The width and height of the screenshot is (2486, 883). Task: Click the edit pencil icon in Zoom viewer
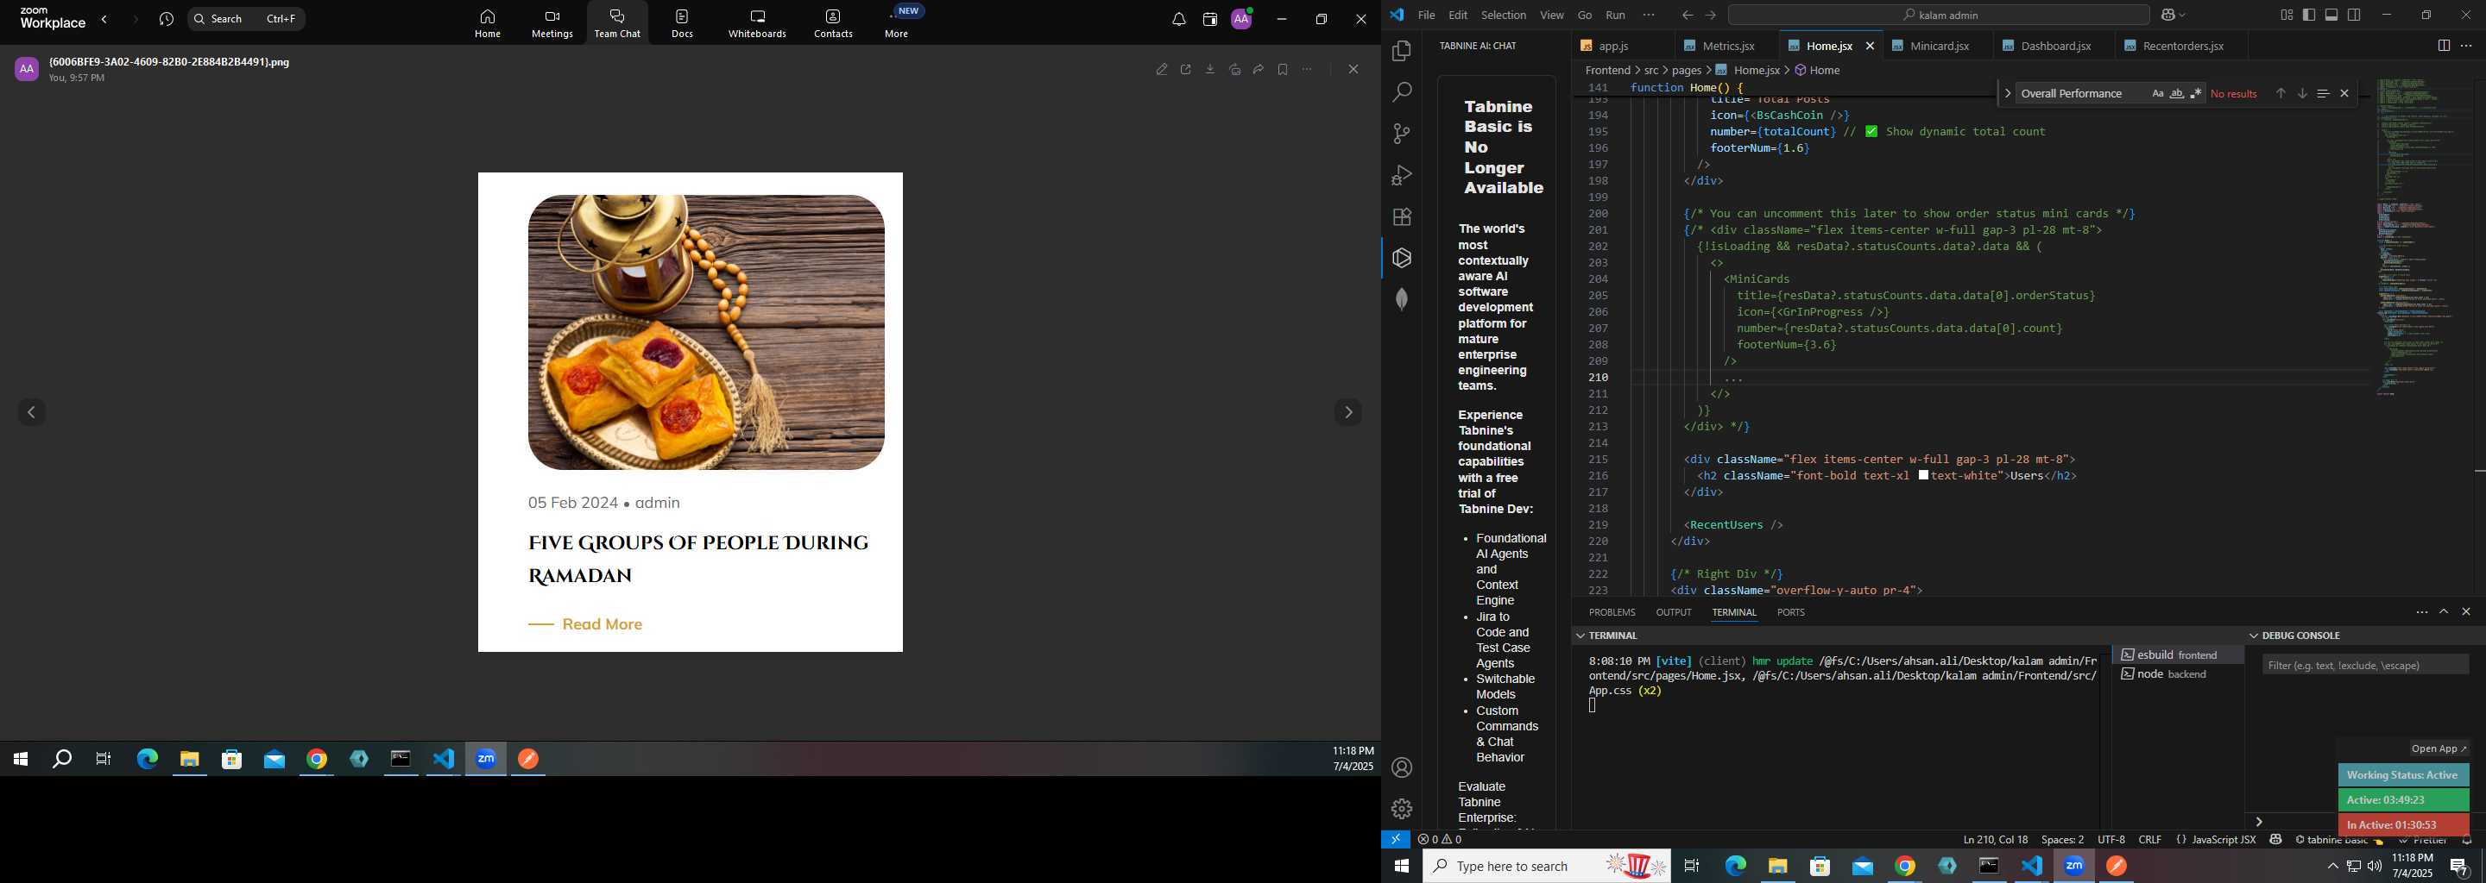pyautogui.click(x=1162, y=69)
